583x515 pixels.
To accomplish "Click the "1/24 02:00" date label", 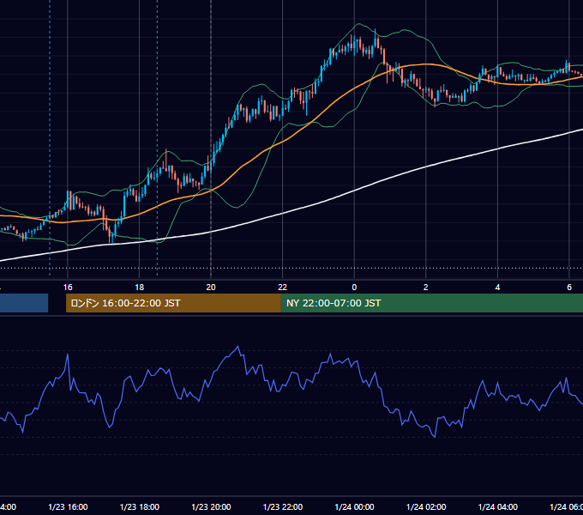I will [x=426, y=506].
